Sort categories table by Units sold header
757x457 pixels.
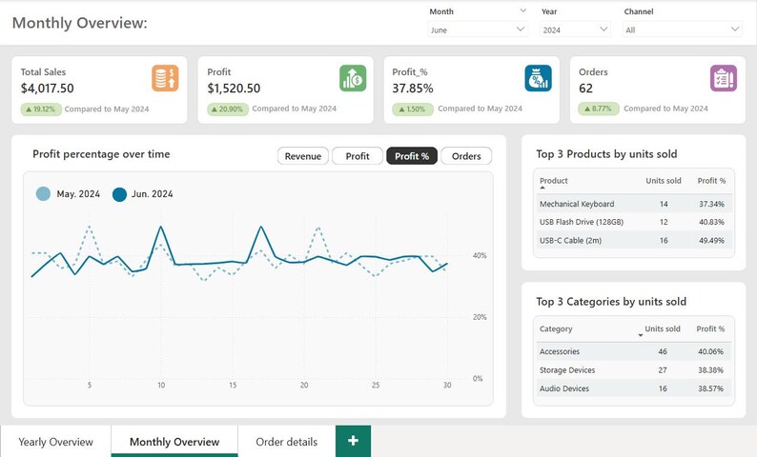(663, 328)
